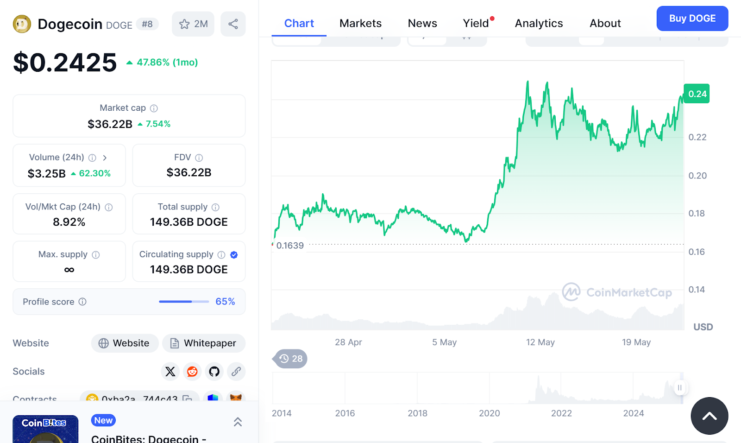741x443 pixels.
Task: Open Dogecoin's X (Twitter) social link
Action: click(x=170, y=371)
